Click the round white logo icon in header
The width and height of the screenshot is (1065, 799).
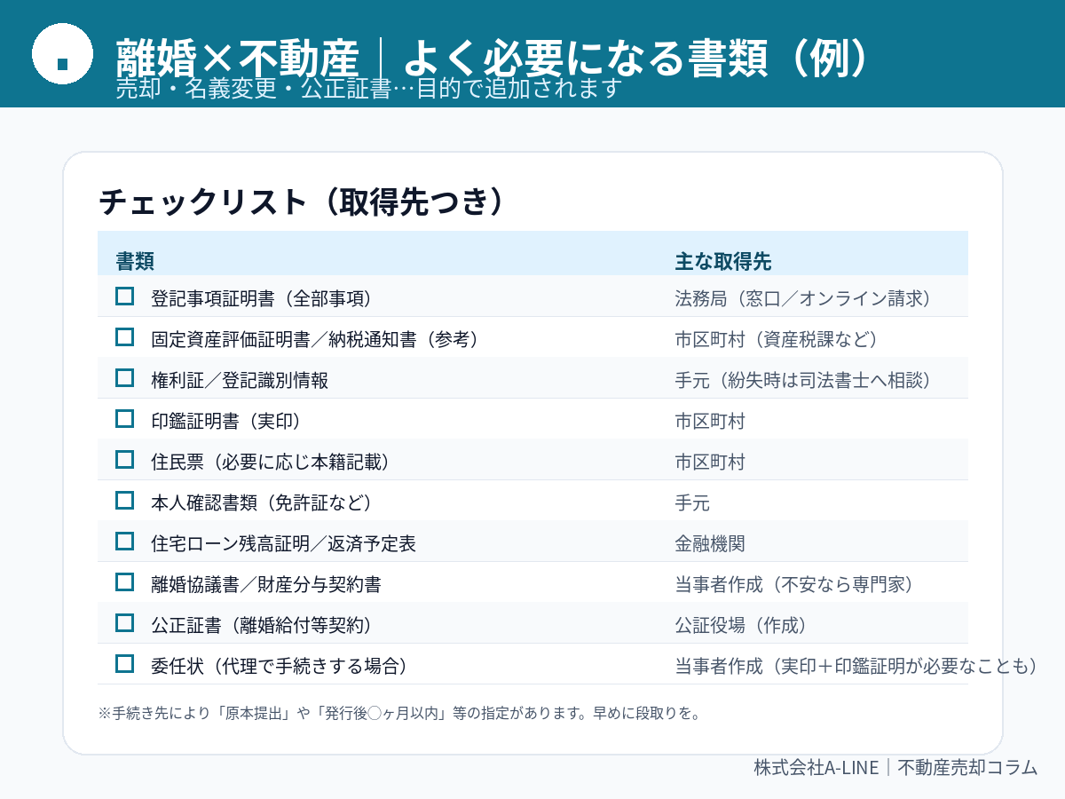[x=62, y=54]
